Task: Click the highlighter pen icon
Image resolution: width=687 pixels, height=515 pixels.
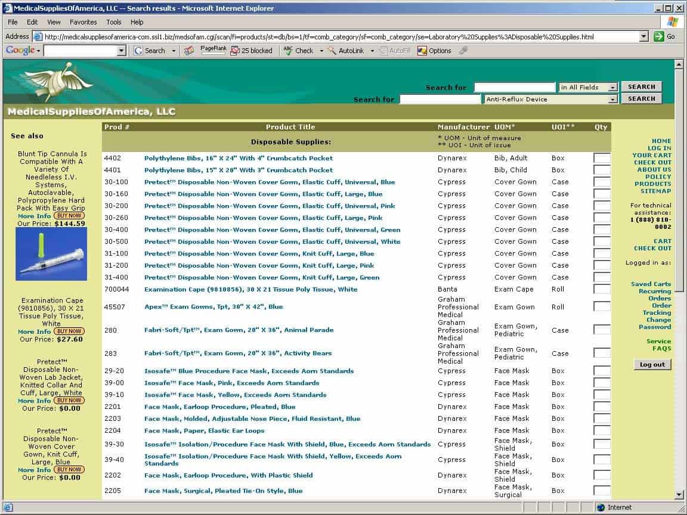Action: coord(463,51)
